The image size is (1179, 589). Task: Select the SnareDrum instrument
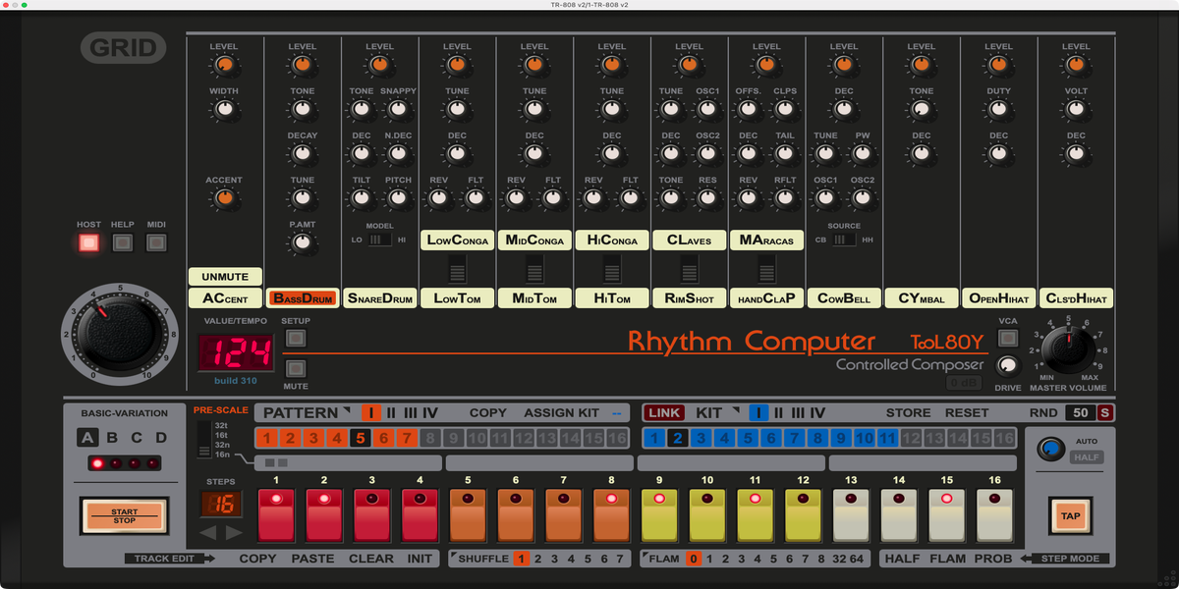(x=380, y=298)
